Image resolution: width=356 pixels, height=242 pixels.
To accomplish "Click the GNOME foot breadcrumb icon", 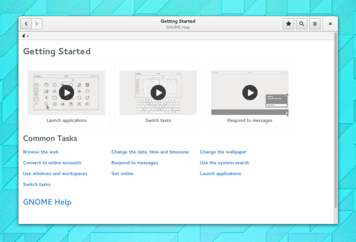I will click(x=24, y=36).
